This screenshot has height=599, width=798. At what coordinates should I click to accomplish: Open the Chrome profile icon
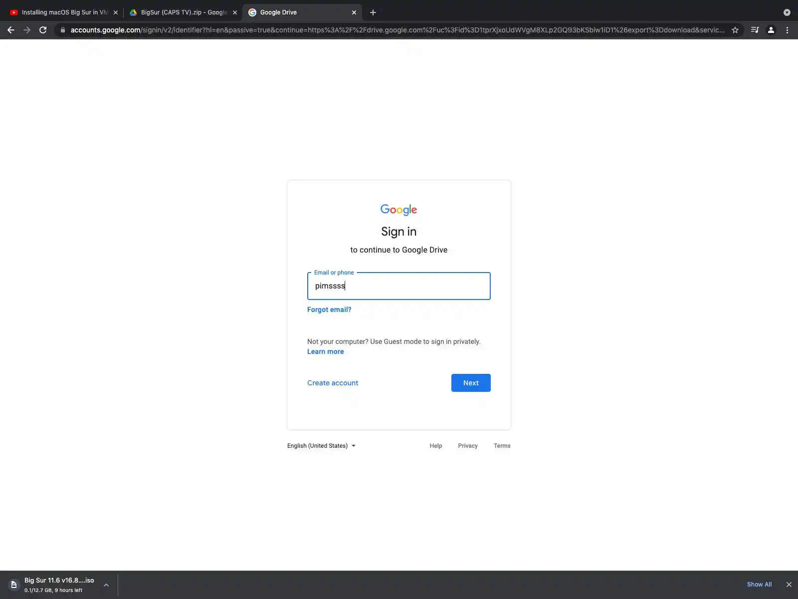(x=771, y=30)
